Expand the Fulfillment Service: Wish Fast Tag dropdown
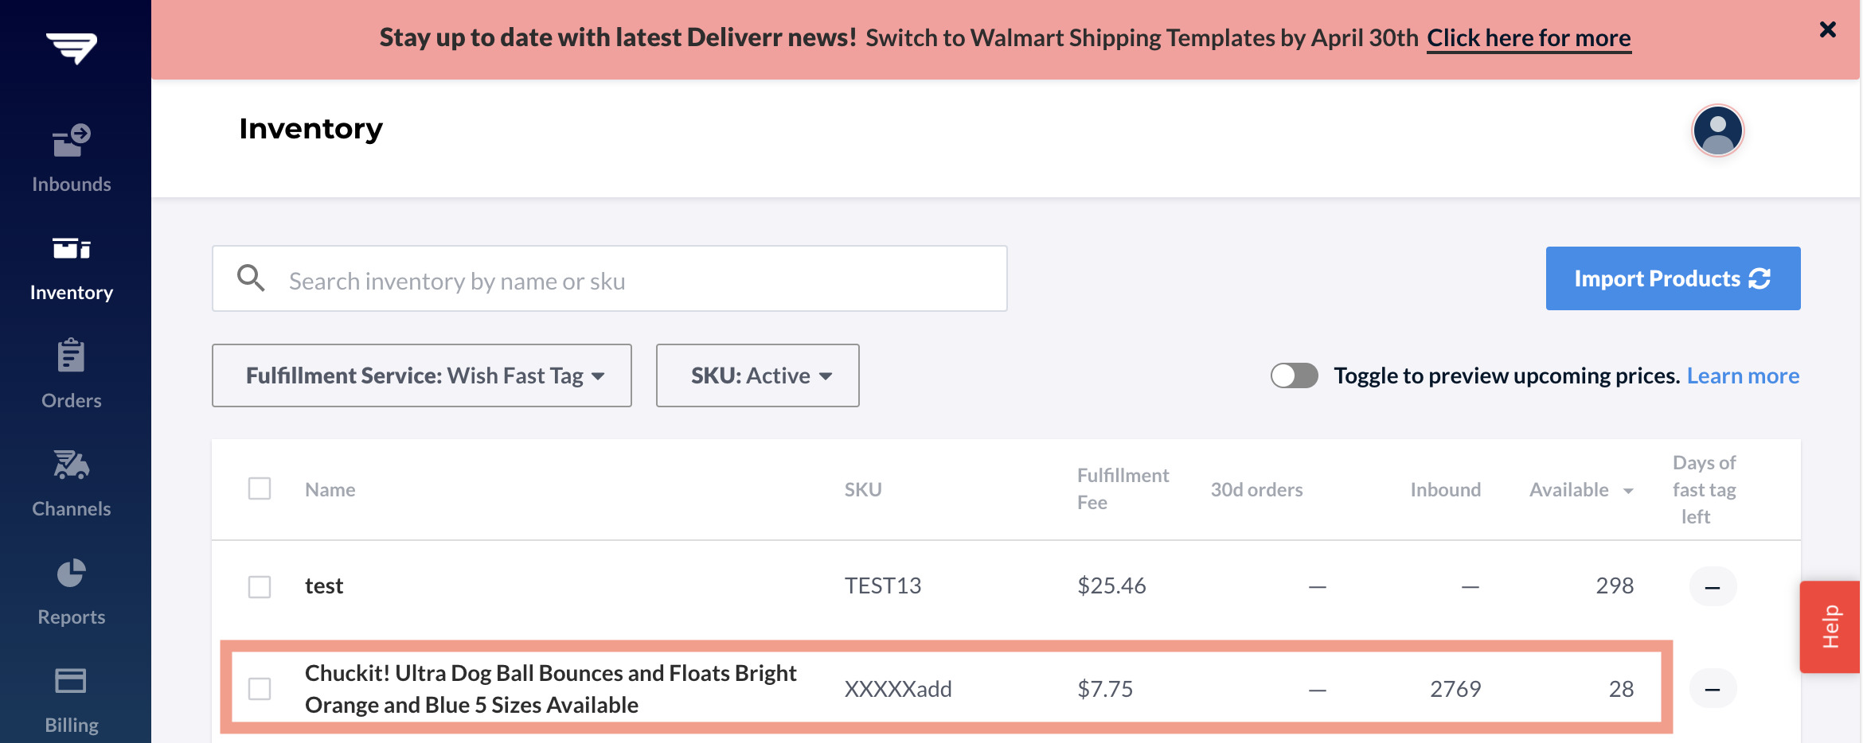The height and width of the screenshot is (743, 1863). (422, 375)
